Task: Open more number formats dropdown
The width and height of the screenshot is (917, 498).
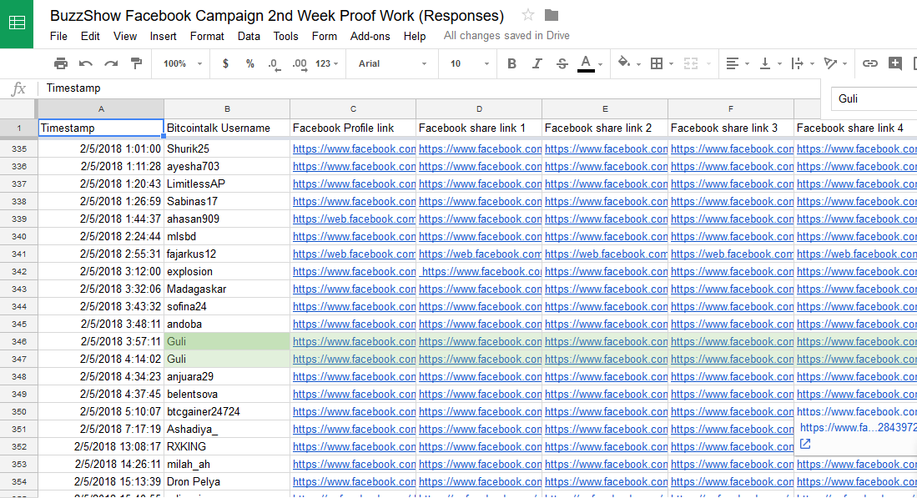Action: click(326, 63)
